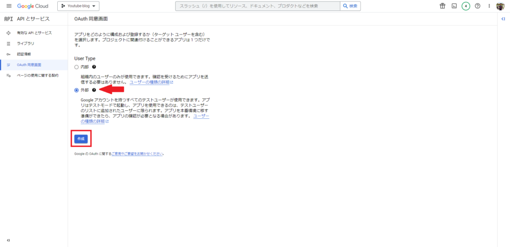Click the 有効な API sidebar icon
Viewport: 510px width, 247px height.
[x=8, y=33]
